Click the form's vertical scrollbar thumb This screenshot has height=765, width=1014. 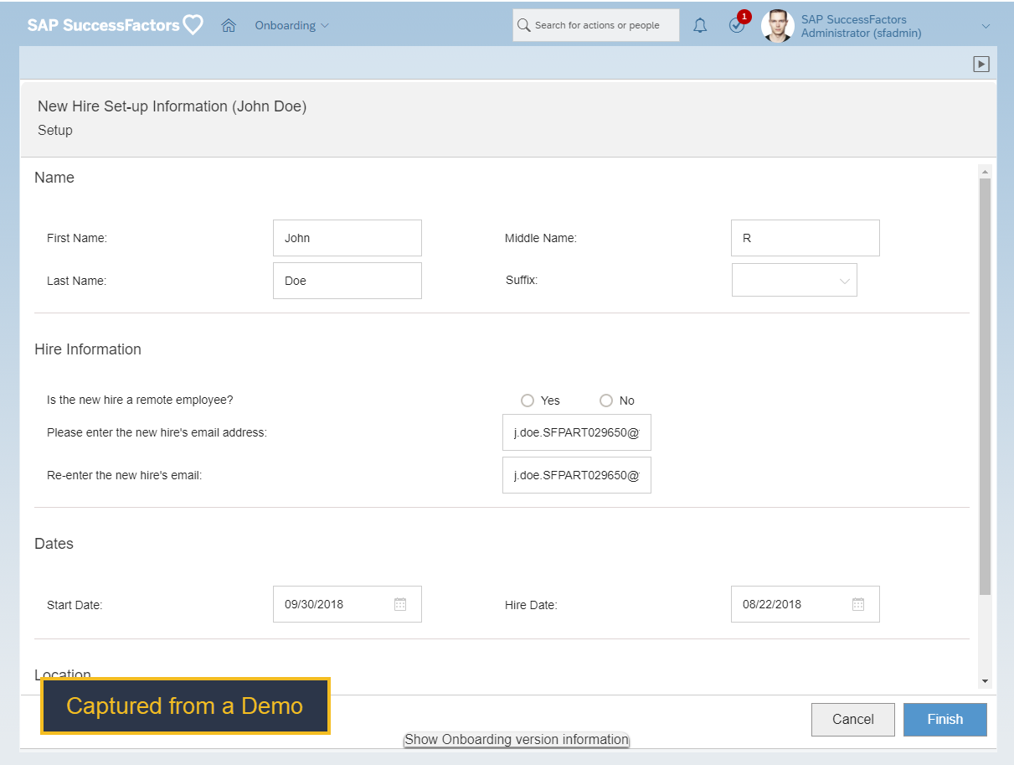pos(985,386)
